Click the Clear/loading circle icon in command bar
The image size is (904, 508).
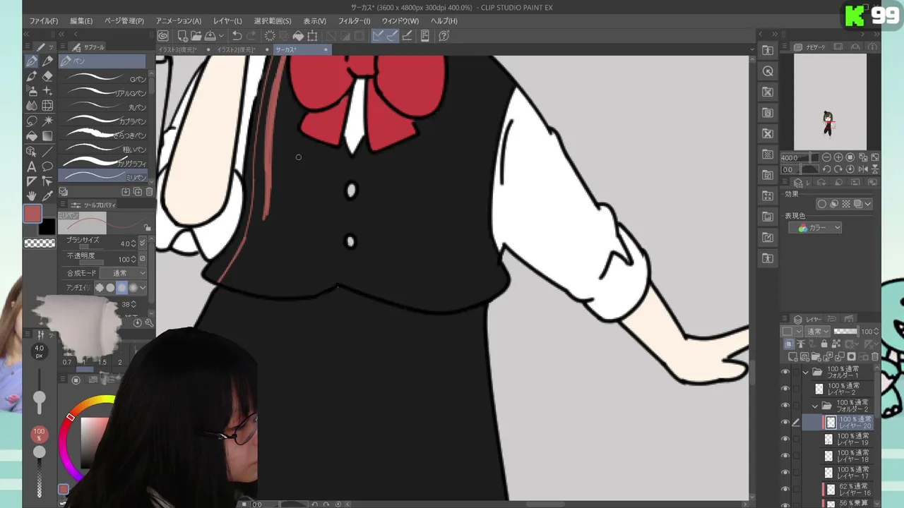coord(270,36)
